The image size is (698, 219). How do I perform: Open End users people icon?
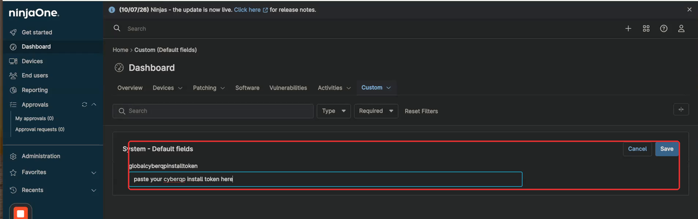tap(13, 76)
